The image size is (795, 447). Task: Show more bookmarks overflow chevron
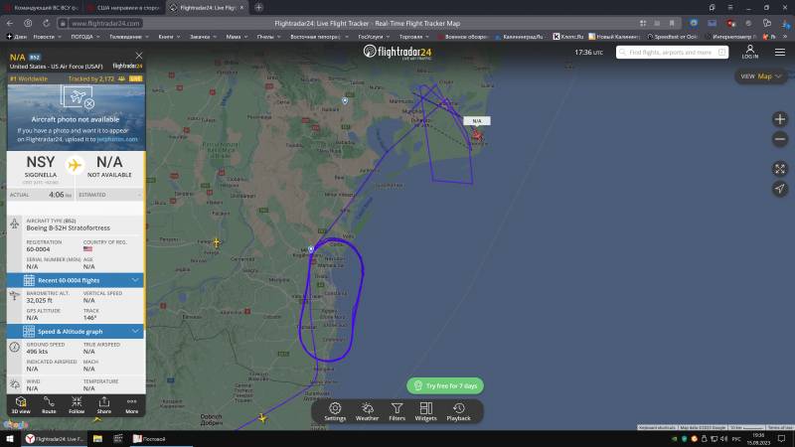[785, 37]
